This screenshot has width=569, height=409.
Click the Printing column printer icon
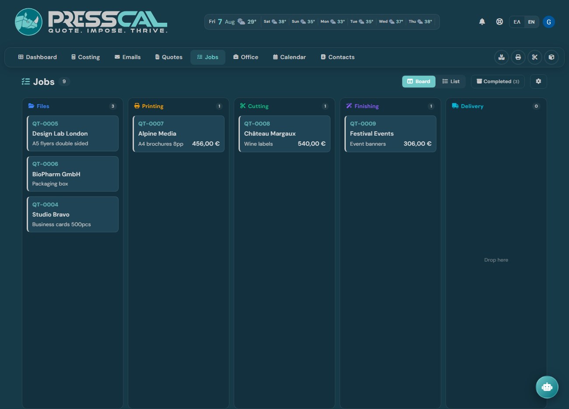[x=137, y=106]
